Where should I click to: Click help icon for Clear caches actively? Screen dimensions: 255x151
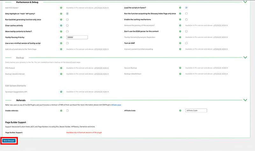pos(61,25)
